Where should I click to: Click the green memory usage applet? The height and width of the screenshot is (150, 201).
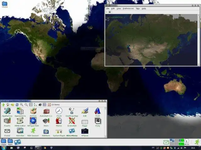click(x=181, y=142)
